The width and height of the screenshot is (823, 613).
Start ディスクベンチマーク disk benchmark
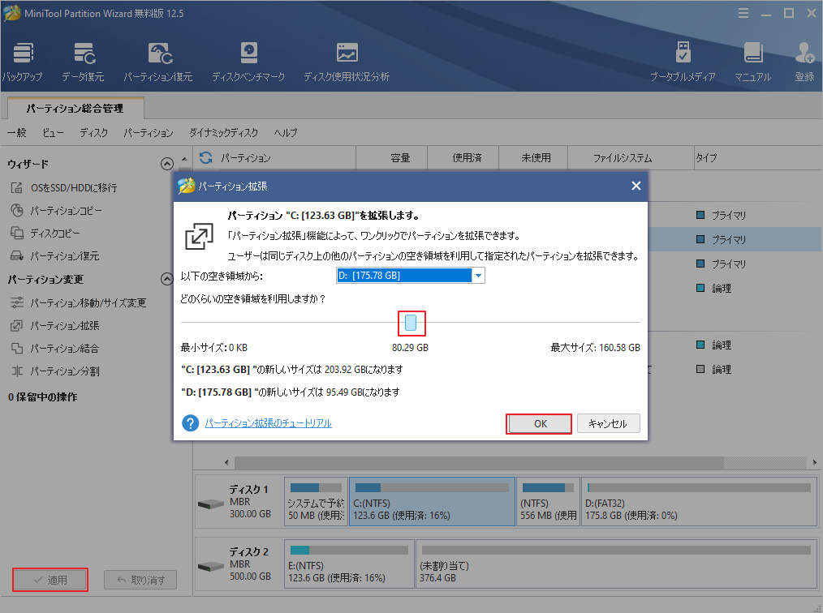tap(248, 62)
